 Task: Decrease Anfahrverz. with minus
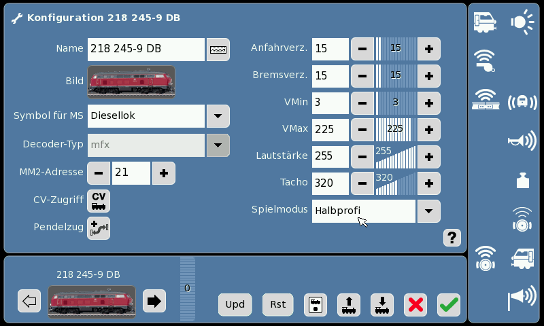click(x=362, y=49)
